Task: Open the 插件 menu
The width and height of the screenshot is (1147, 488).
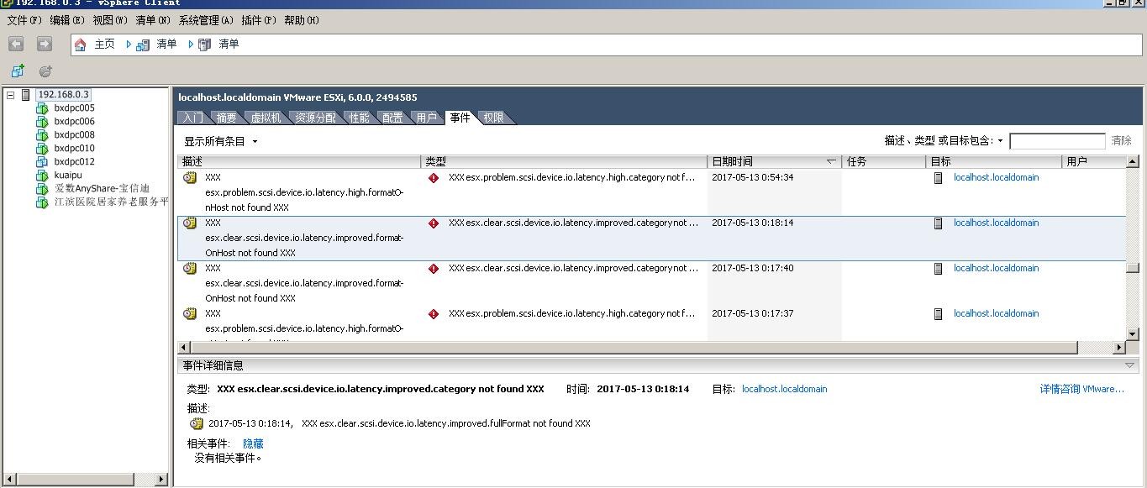Action: (259, 20)
